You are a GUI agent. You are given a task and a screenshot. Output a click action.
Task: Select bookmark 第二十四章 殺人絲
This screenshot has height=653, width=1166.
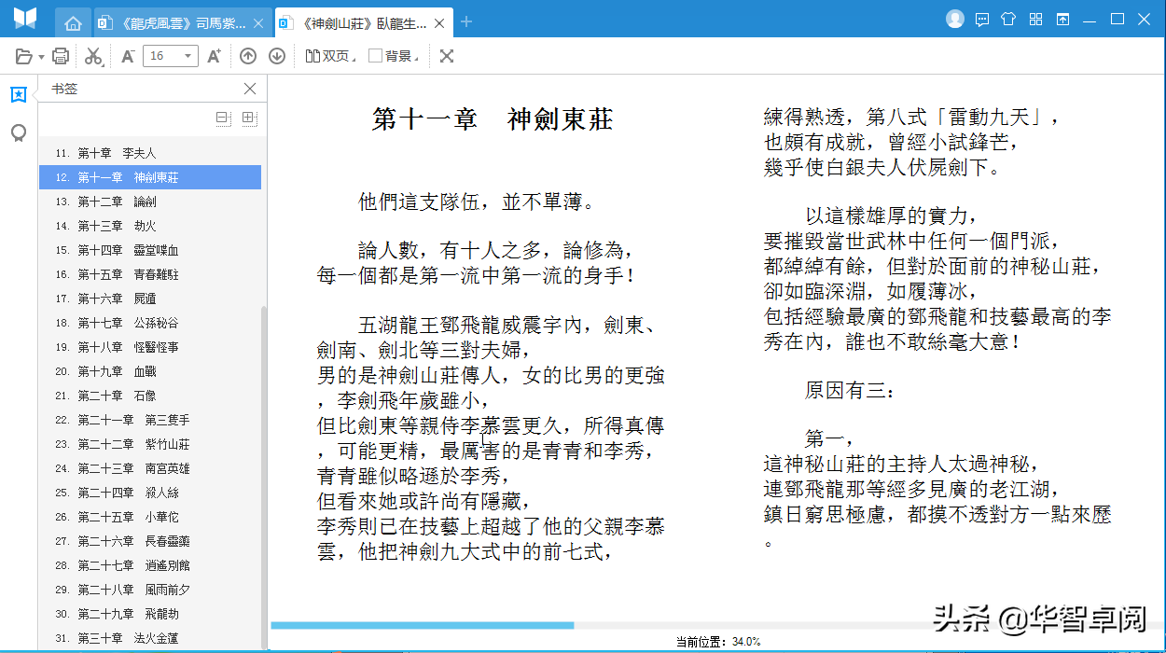tap(150, 493)
